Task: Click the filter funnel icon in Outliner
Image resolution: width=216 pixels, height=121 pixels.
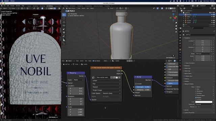Action: tap(211, 8)
